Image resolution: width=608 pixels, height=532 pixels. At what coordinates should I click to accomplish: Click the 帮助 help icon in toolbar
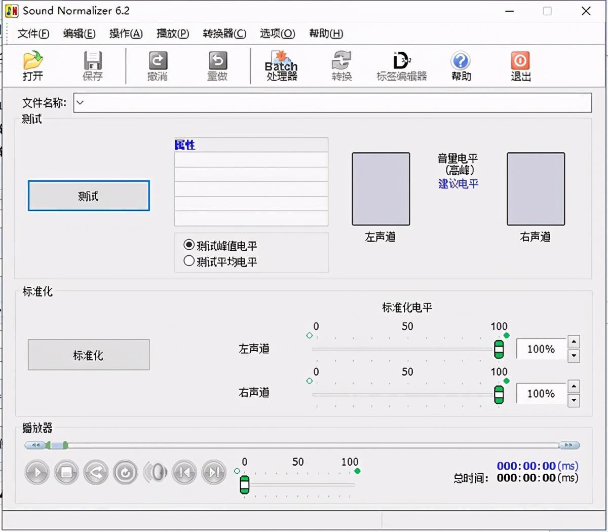461,66
